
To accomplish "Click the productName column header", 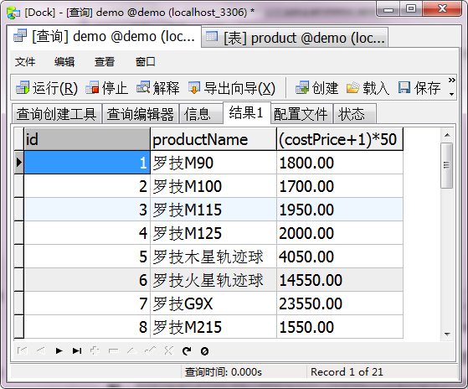I will coord(213,139).
